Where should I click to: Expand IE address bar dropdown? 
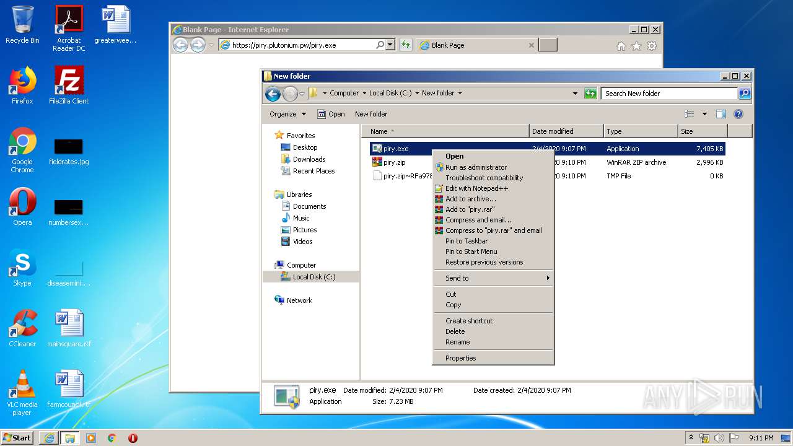(x=390, y=45)
